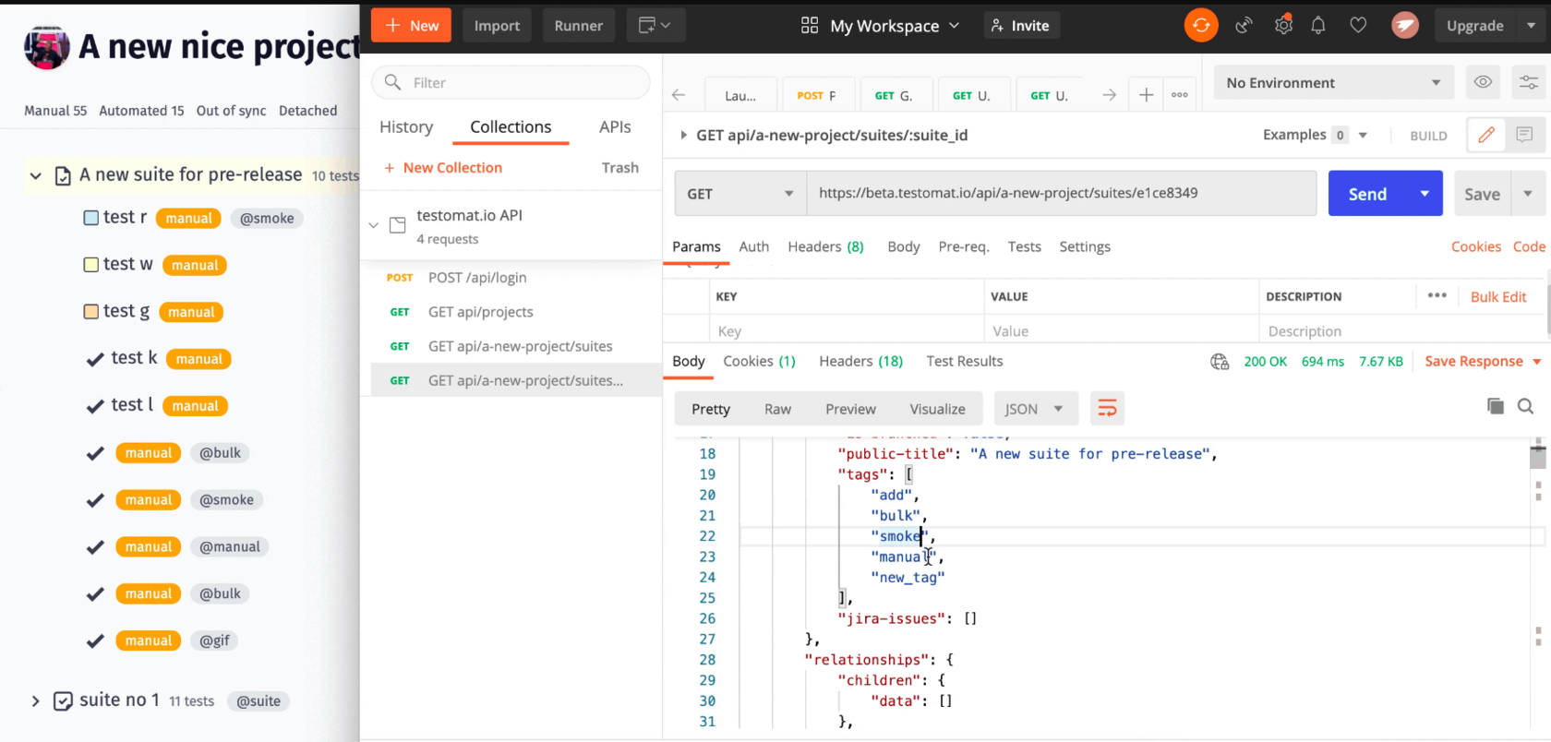The image size is (1551, 742).
Task: Click the Import button
Action: pos(497,26)
